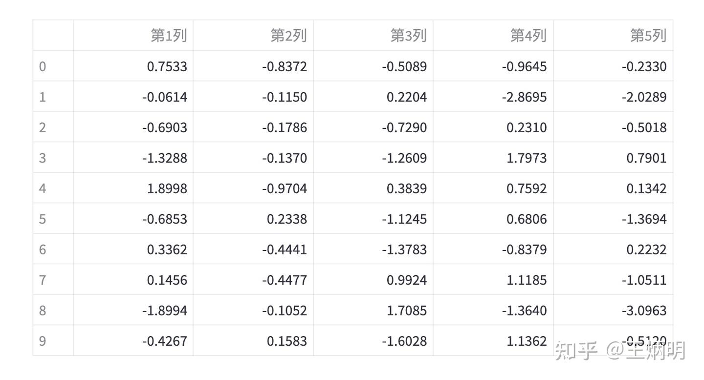The height and width of the screenshot is (380, 704).
Task: Select the 第3列 column header
Action: coord(373,36)
